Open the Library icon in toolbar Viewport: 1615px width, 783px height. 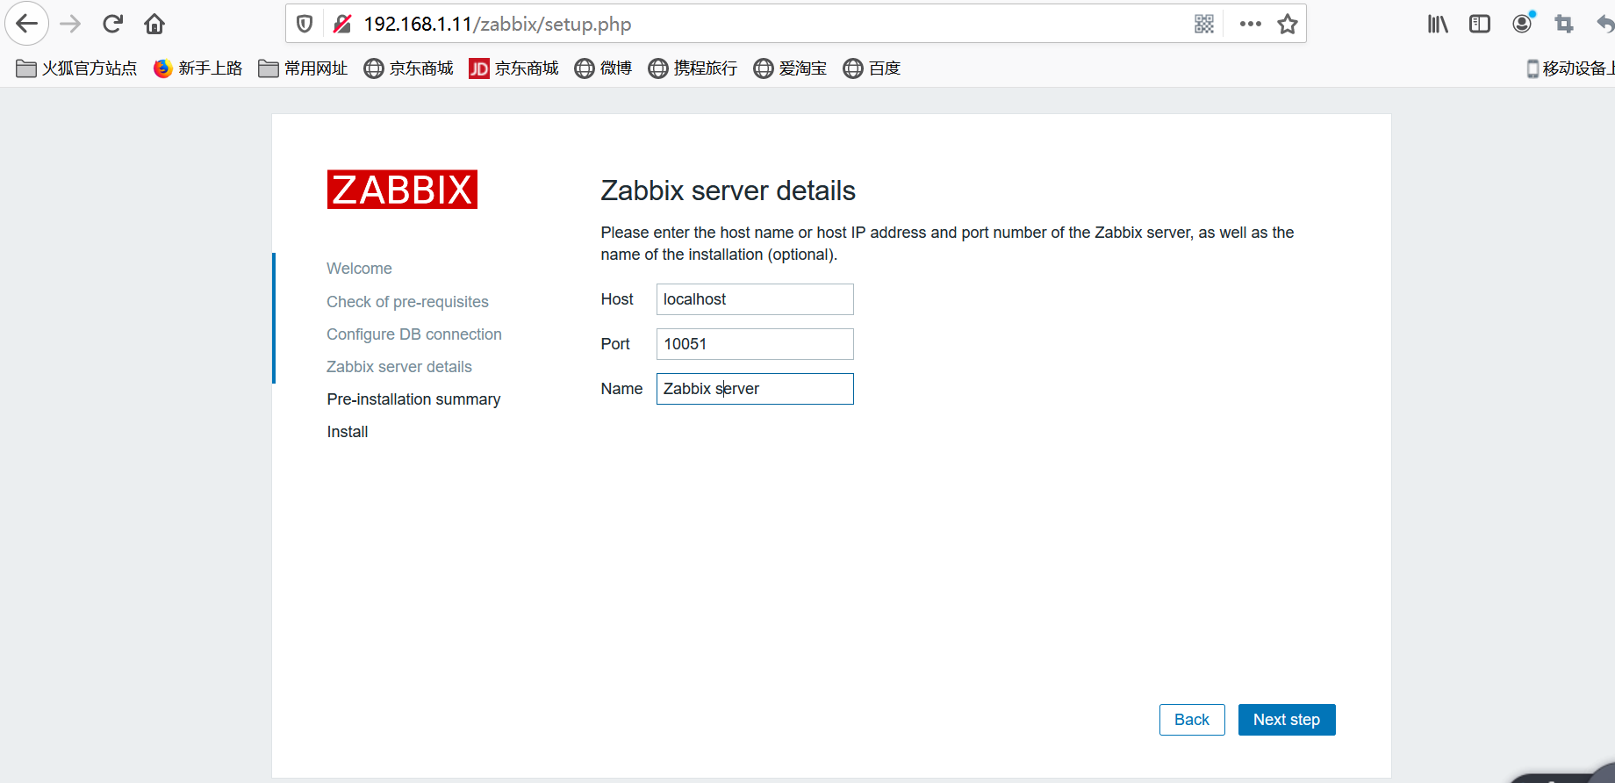[x=1438, y=24]
